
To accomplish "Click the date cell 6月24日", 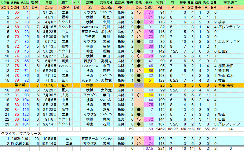I will (50, 71).
